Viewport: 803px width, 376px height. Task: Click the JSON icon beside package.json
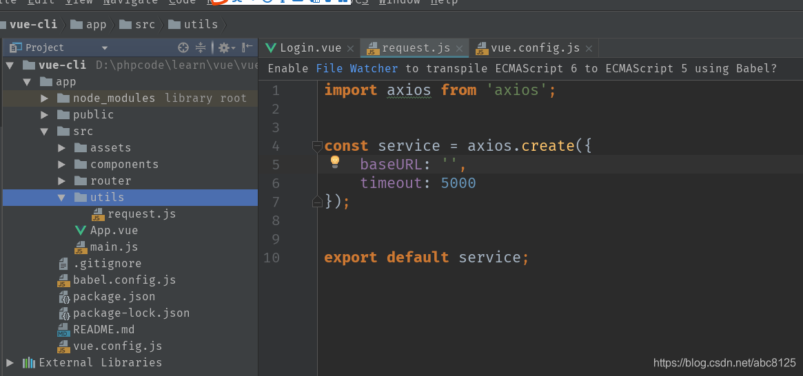click(x=63, y=297)
